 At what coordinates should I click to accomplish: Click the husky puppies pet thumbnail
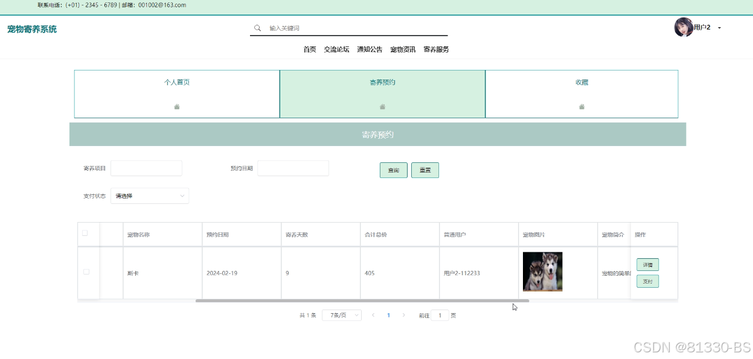542,272
